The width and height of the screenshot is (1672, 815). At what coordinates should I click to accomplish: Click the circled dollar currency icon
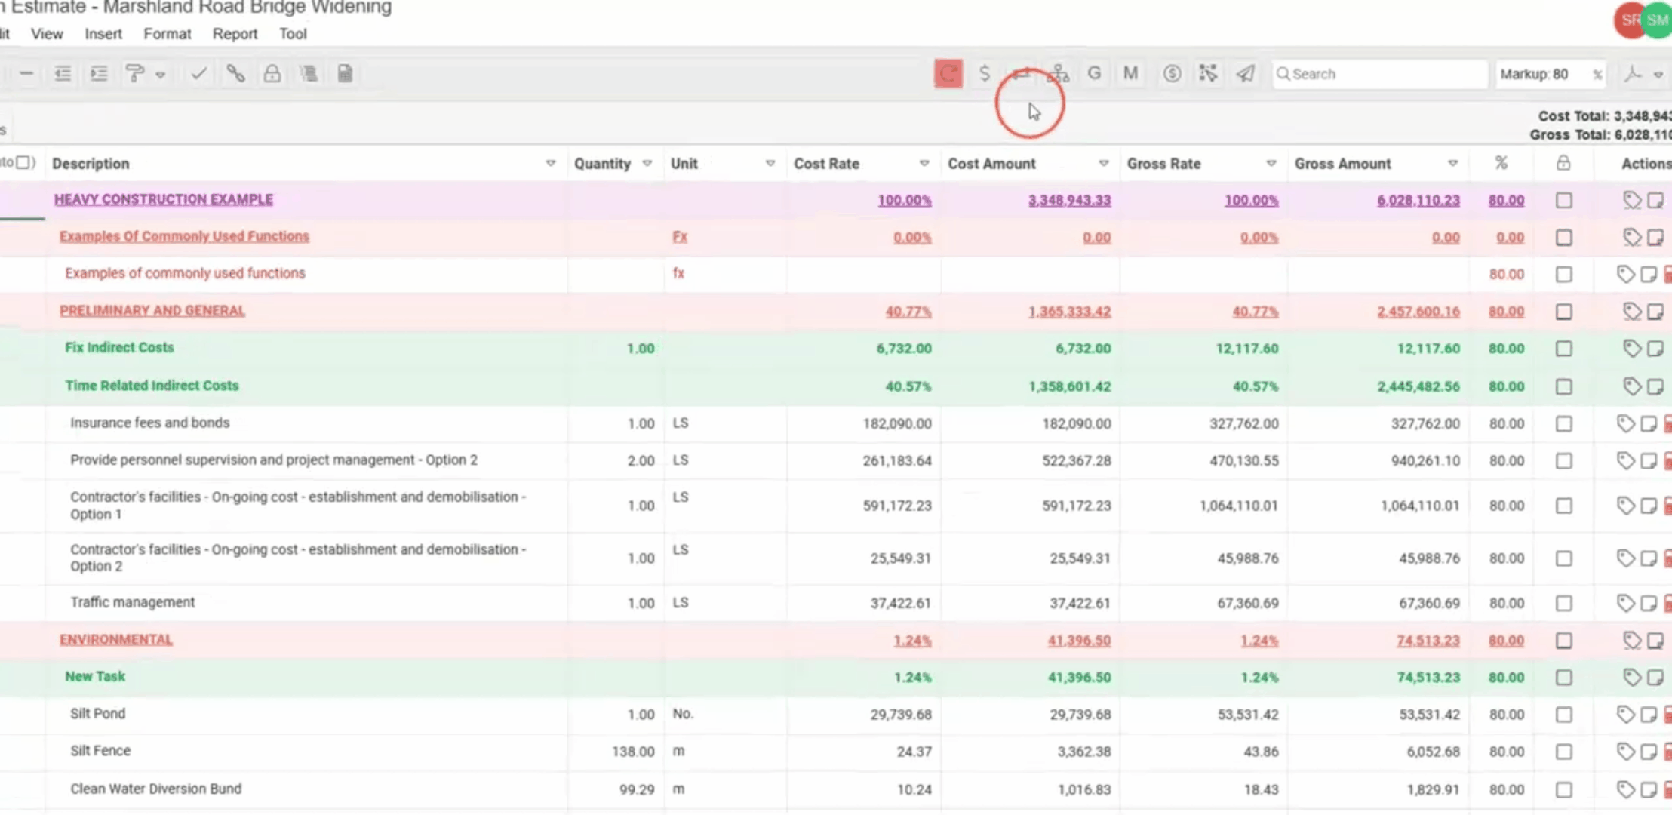[x=1172, y=74]
